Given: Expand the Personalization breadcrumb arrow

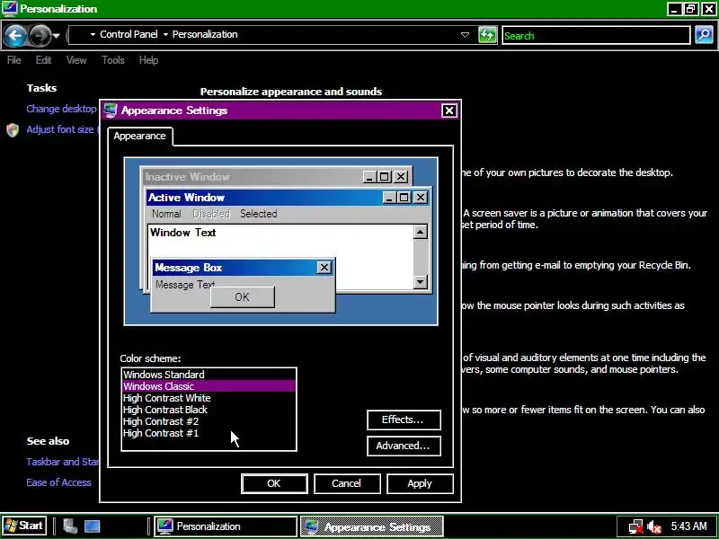Looking at the screenshot, I should (165, 34).
